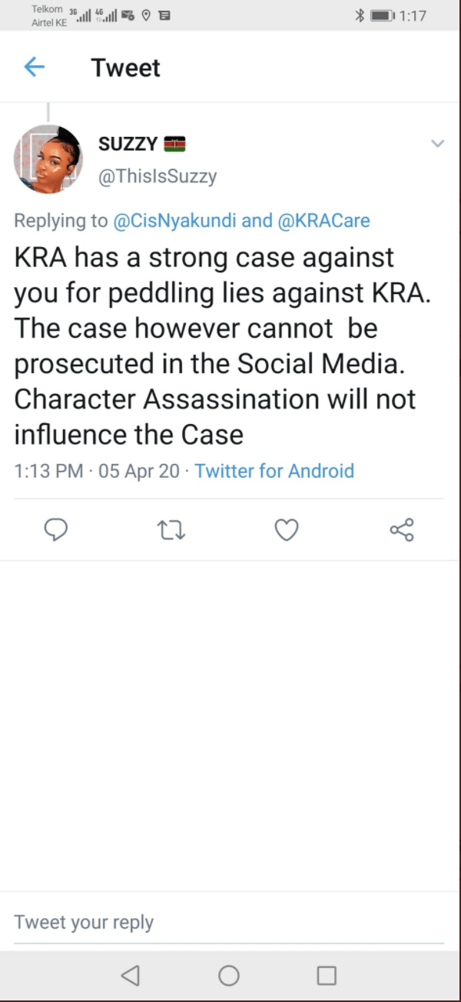Like the tweet with heart icon
Screen dimensions: 461x1002
[287, 529]
